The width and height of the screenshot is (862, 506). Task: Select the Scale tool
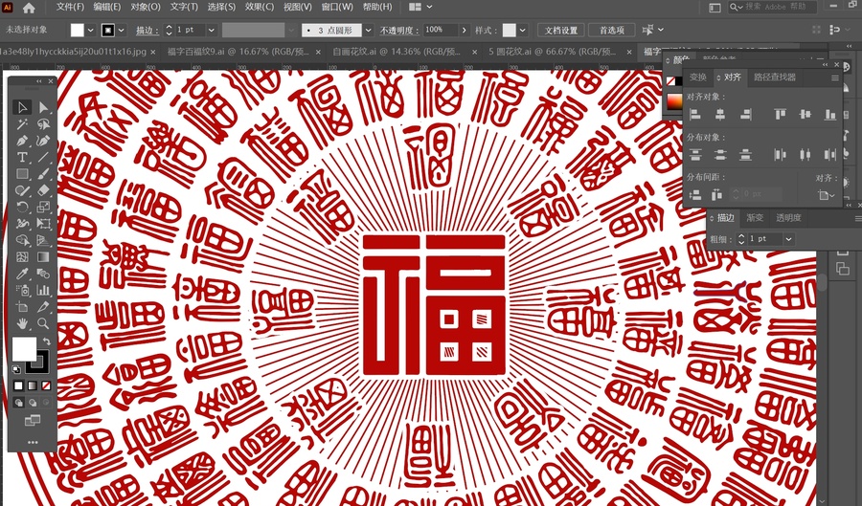[x=43, y=207]
